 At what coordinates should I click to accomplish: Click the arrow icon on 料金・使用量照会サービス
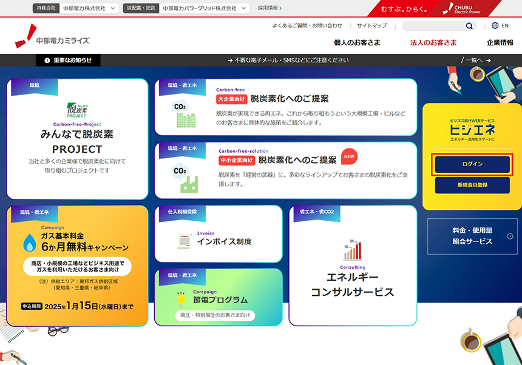pyautogui.click(x=510, y=236)
